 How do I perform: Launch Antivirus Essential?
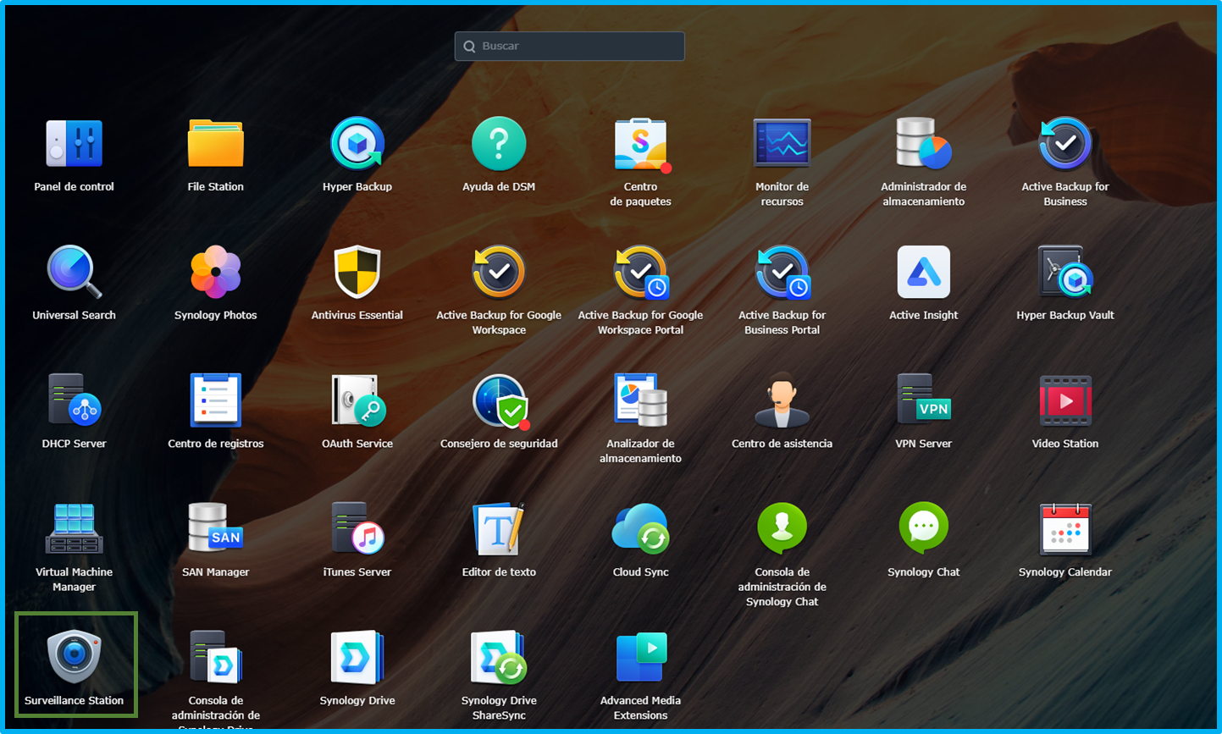[357, 272]
